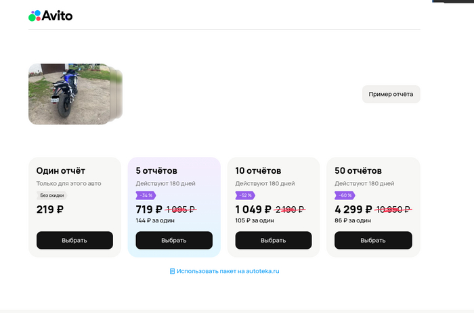Open the "Пример отчёта" sample report
Viewport: 474px width, 313px height.
tap(391, 94)
